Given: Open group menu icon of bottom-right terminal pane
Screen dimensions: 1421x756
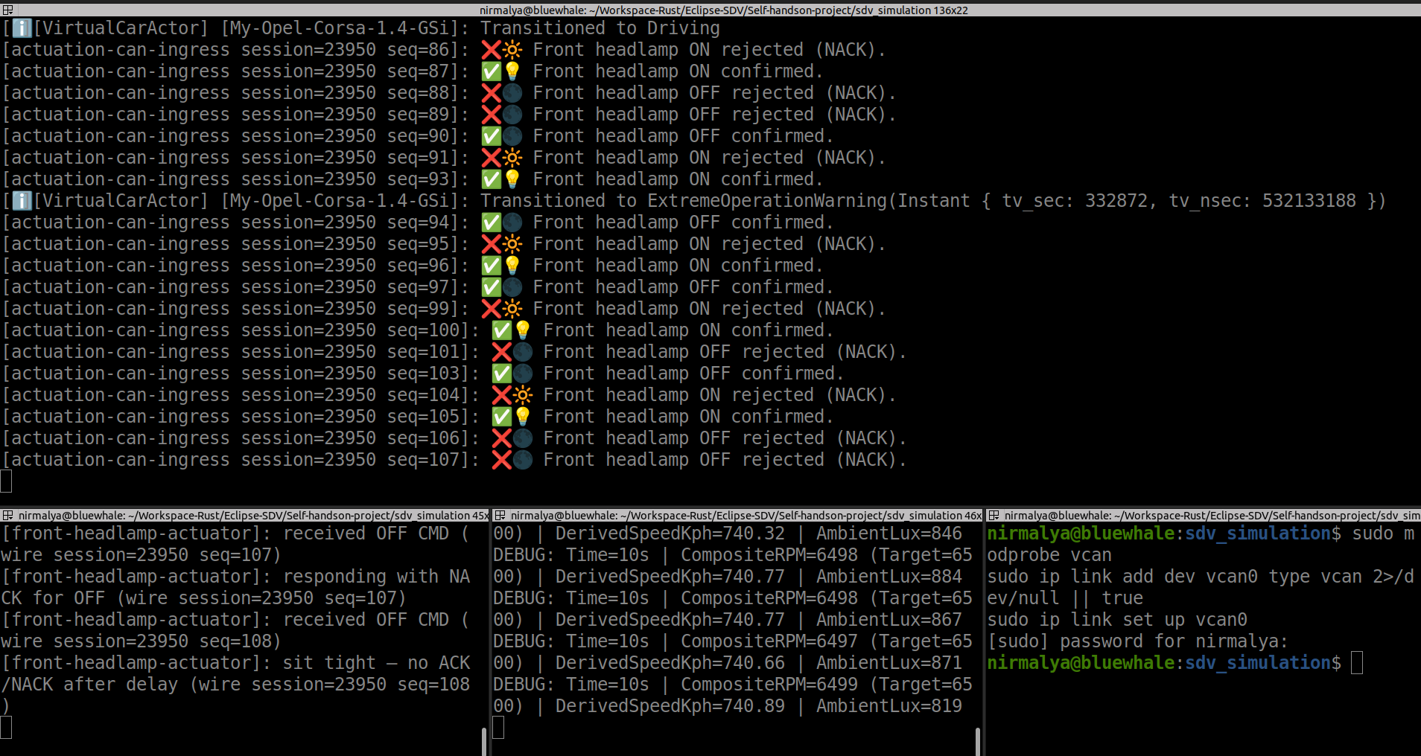Looking at the screenshot, I should coord(994,515).
